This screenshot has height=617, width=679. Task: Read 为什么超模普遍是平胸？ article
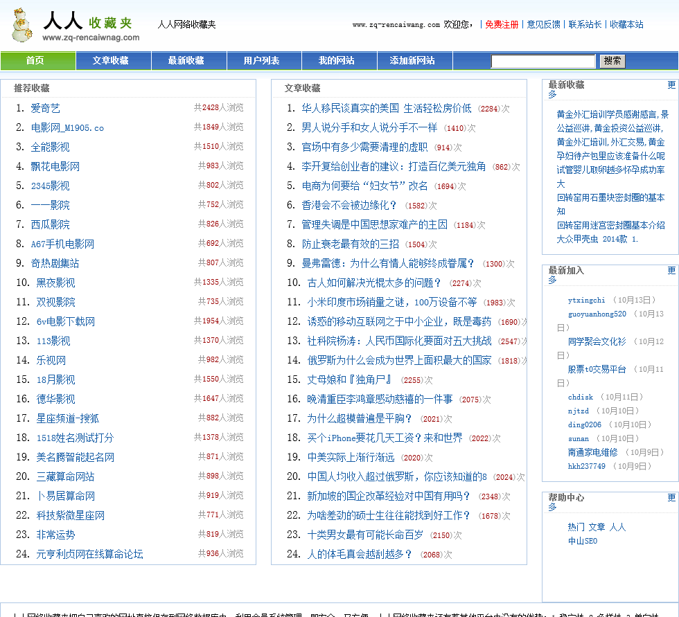(360, 418)
